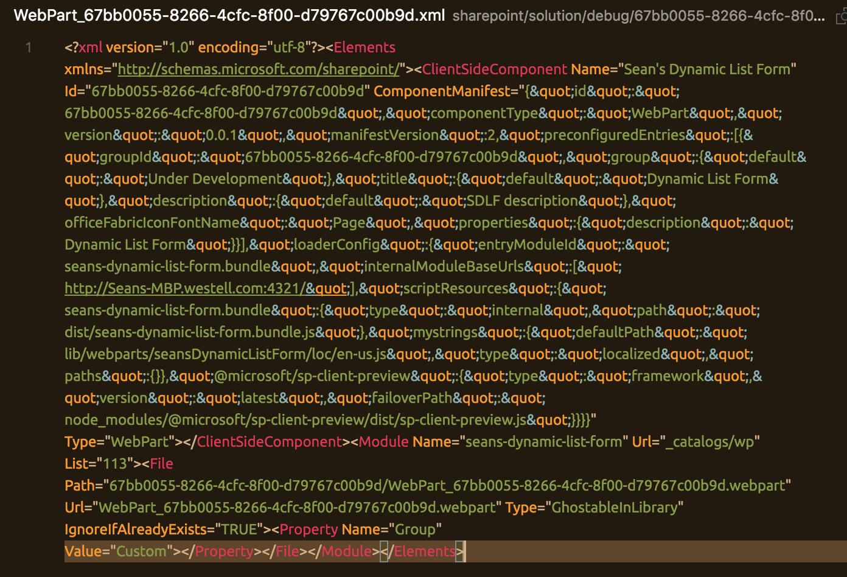Viewport: 847px width, 577px height.
Task: Click the sharepoint/solution/debug path label in tab
Action: coord(639,16)
